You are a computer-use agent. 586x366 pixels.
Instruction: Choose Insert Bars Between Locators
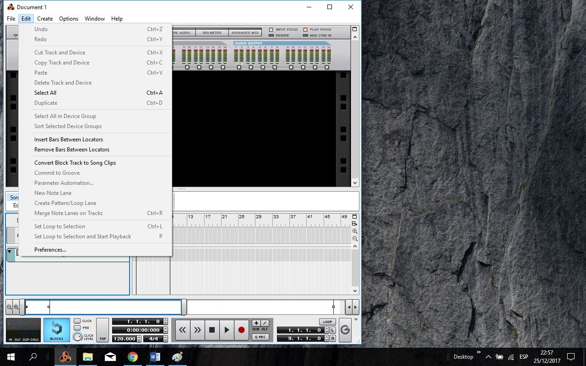click(96, 140)
